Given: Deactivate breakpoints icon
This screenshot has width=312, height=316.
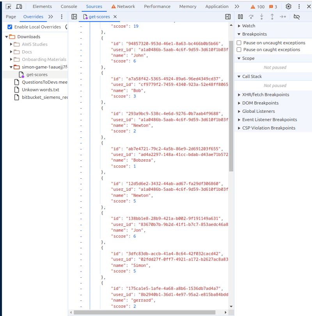Looking at the screenshot, I should tap(297, 17).
